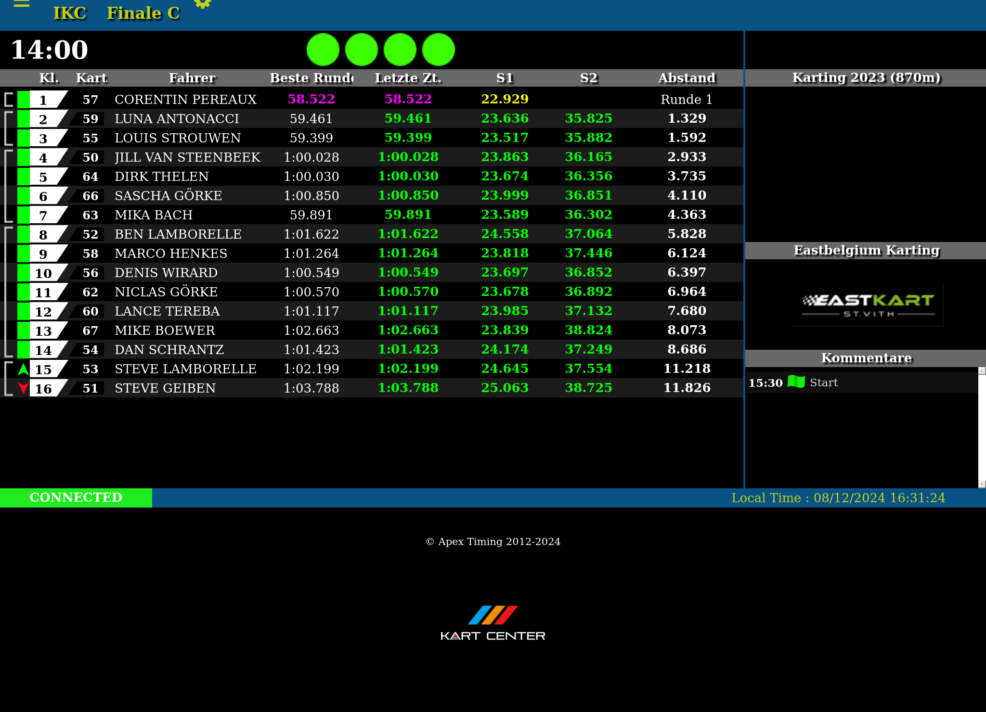Click the CONNECTED status indicator

pos(76,497)
